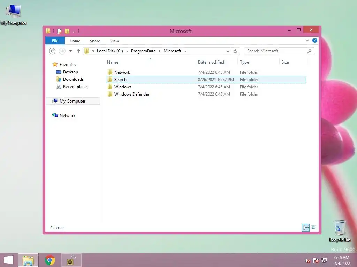Image resolution: width=357 pixels, height=267 pixels.
Task: Click the magnifier search icon
Action: pyautogui.click(x=310, y=51)
